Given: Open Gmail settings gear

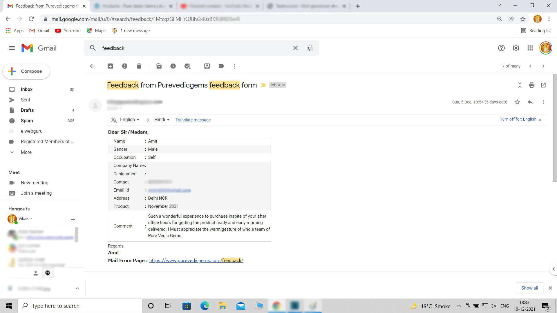Looking at the screenshot, I should click(516, 48).
